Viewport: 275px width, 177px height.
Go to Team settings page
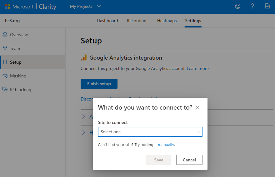(x=15, y=48)
